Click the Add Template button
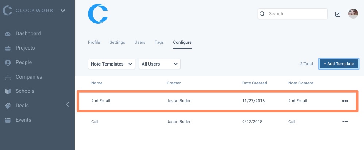 339,64
